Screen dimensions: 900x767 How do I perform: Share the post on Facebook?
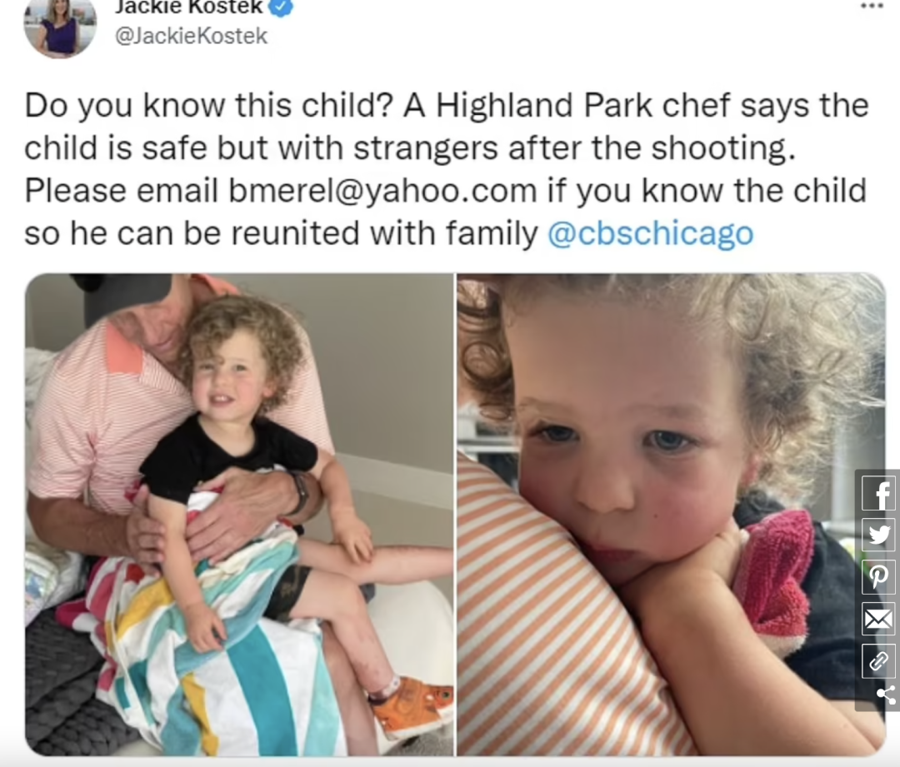coord(878,494)
